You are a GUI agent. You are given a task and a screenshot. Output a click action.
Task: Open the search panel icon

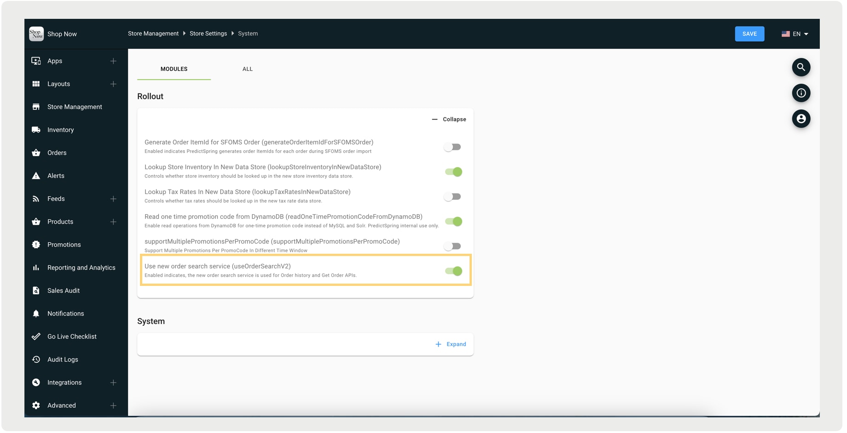(x=801, y=67)
